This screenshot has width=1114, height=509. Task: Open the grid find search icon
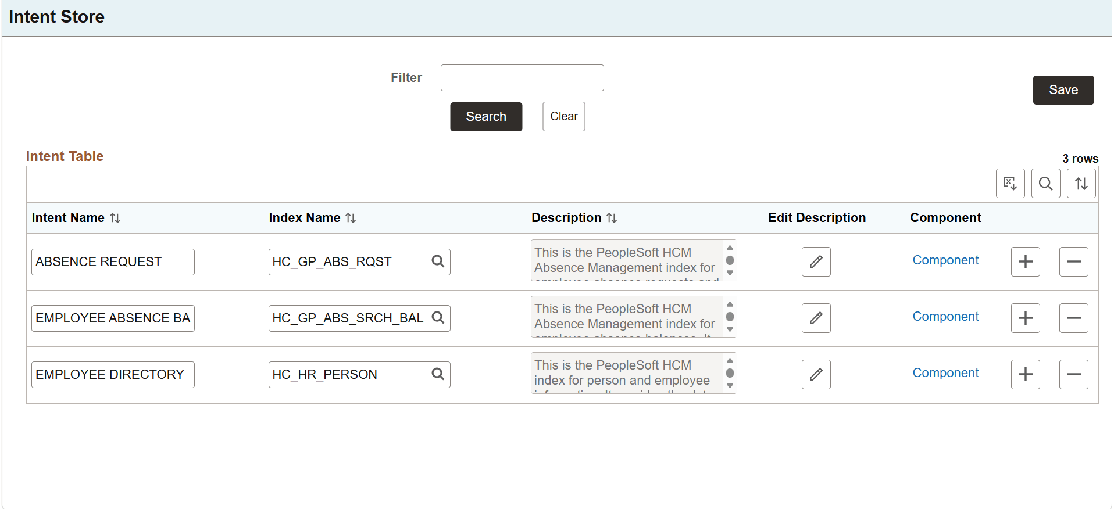pyautogui.click(x=1045, y=184)
